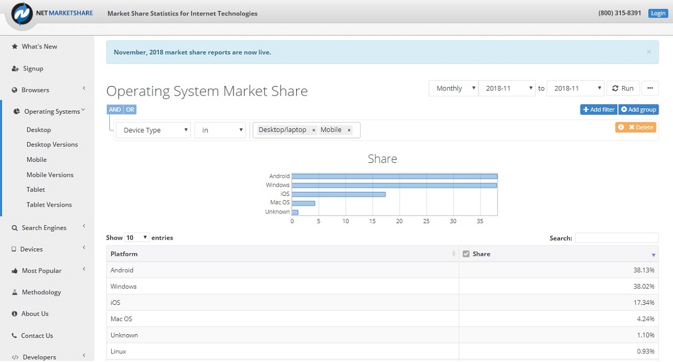This screenshot has height=362, width=673.
Task: Open the Methodology page link
Action: click(x=42, y=292)
